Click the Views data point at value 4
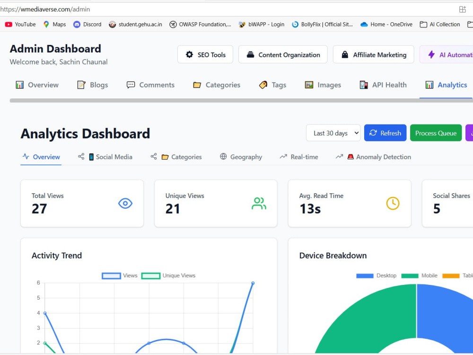Screen dimensions: 473x355 (45, 313)
